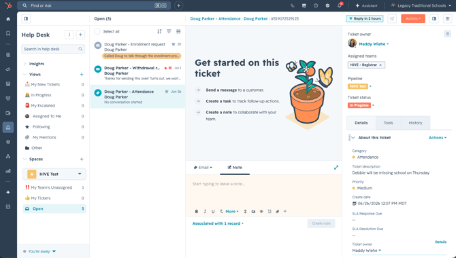Open the Assistant button in top bar

[366, 5]
